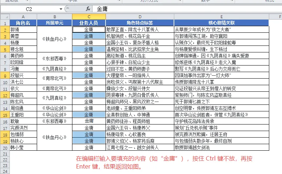Select cell 杨康 in column A
282x174 pixels.
tap(23, 43)
